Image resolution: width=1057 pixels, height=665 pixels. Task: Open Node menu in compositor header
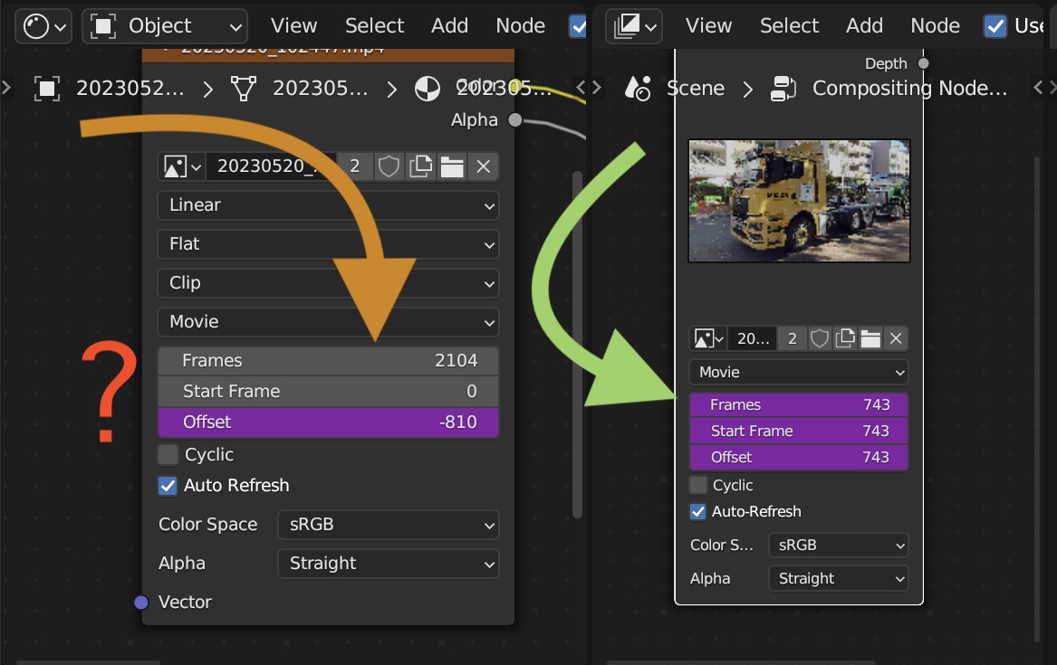coord(935,25)
